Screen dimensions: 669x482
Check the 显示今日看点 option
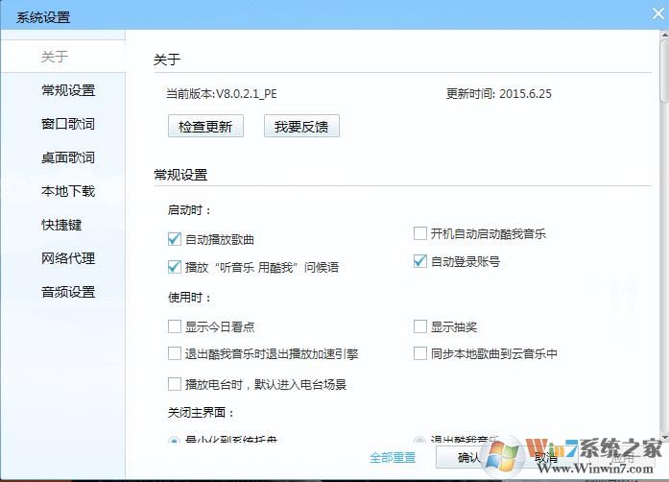(175, 326)
